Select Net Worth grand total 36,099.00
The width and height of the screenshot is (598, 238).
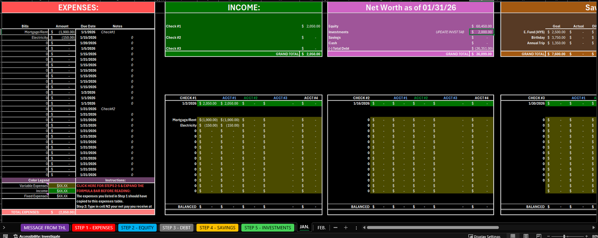click(482, 54)
